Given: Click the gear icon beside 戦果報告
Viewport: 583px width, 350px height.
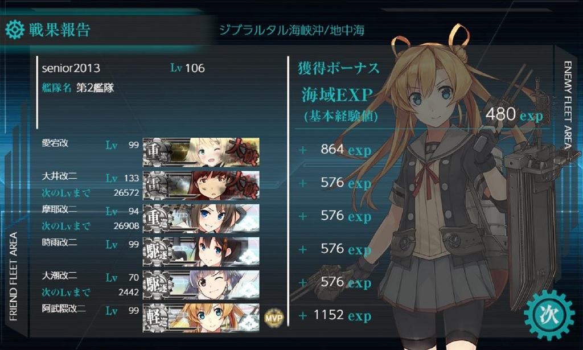Looking at the screenshot, I should click(x=15, y=30).
